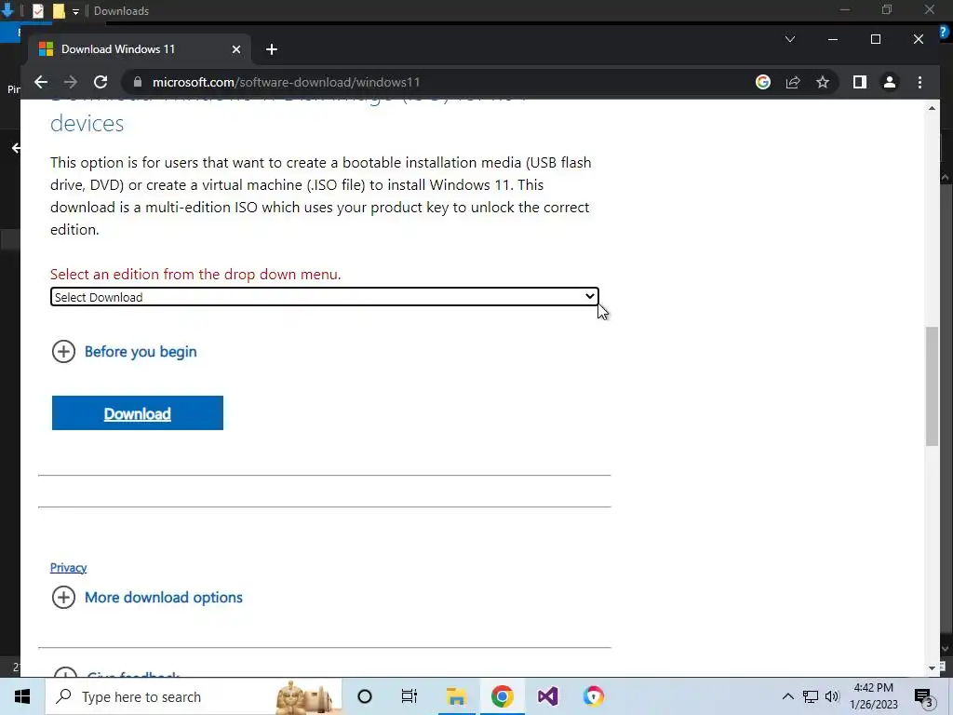Image resolution: width=953 pixels, height=715 pixels.
Task: Click the page scrollbar thumb
Action: coord(933,386)
